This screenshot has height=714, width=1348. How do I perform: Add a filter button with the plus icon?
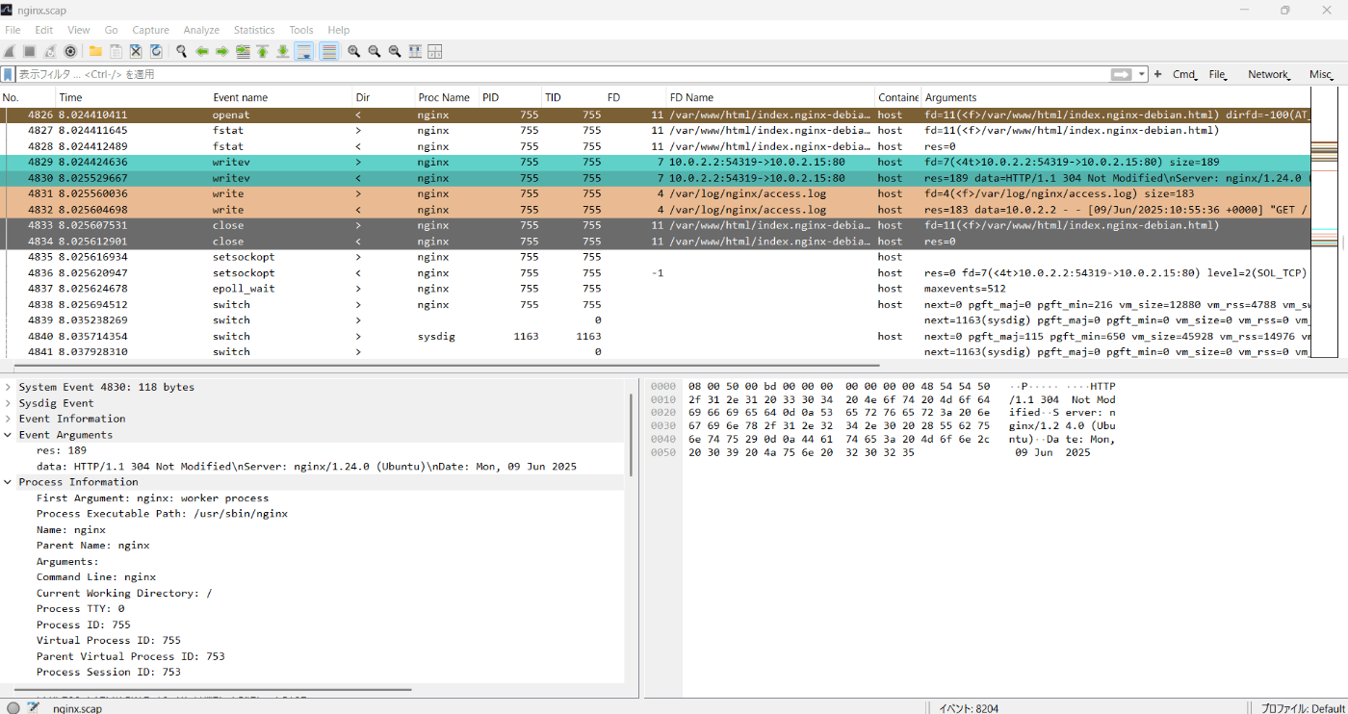1157,74
